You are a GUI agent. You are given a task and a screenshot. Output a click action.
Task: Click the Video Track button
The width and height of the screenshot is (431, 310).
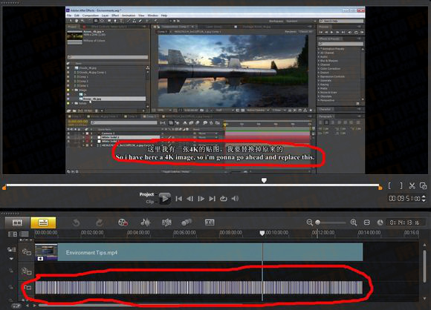(x=27, y=252)
